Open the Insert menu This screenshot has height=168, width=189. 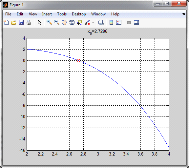click(47, 14)
